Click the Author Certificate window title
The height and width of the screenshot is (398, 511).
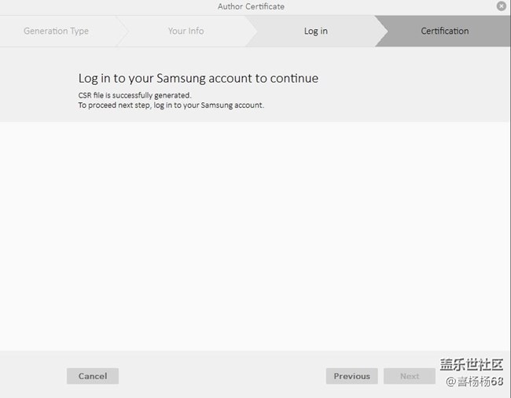[x=251, y=6]
